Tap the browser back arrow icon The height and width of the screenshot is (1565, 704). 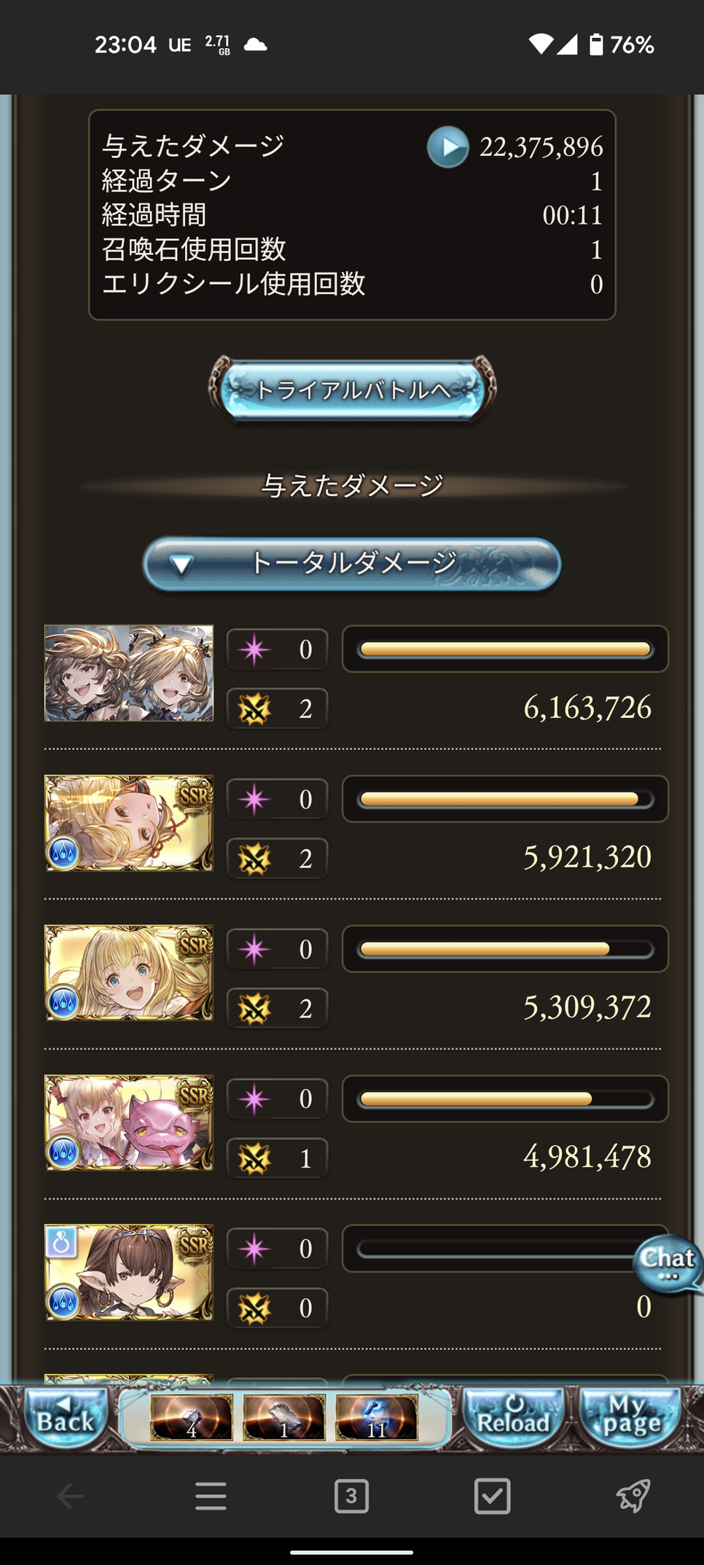tap(70, 1496)
